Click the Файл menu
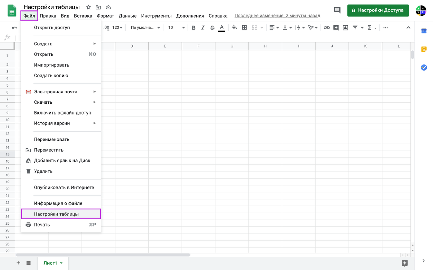Screen dimensions: 433x270 (x=29, y=16)
